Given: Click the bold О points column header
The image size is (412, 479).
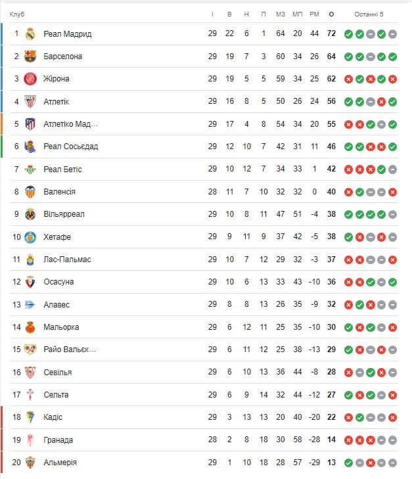Looking at the screenshot, I should pyautogui.click(x=331, y=14).
